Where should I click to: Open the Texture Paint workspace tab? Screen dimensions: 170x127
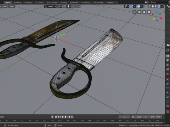(52, 2)
